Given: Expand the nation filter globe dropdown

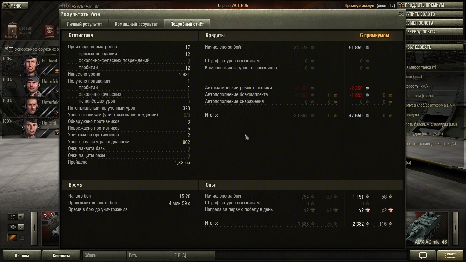Looking at the screenshot, I should (16, 217).
